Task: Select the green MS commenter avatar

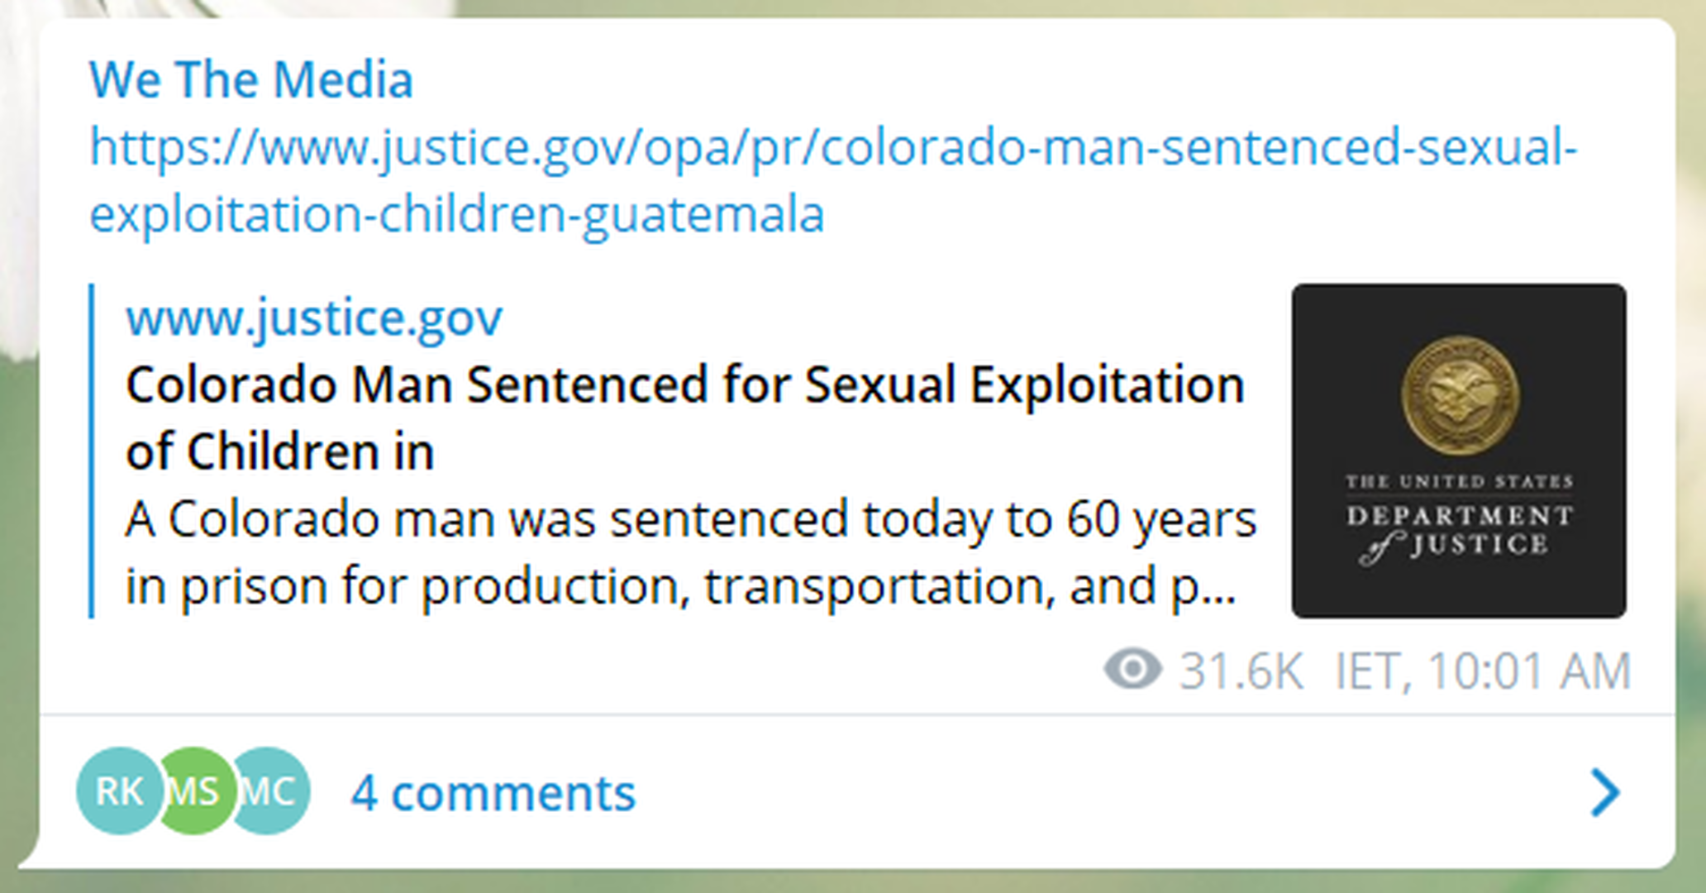Action: (194, 791)
